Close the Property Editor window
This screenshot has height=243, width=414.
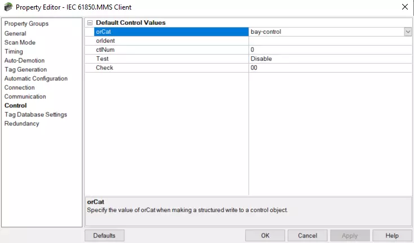pyautogui.click(x=405, y=7)
